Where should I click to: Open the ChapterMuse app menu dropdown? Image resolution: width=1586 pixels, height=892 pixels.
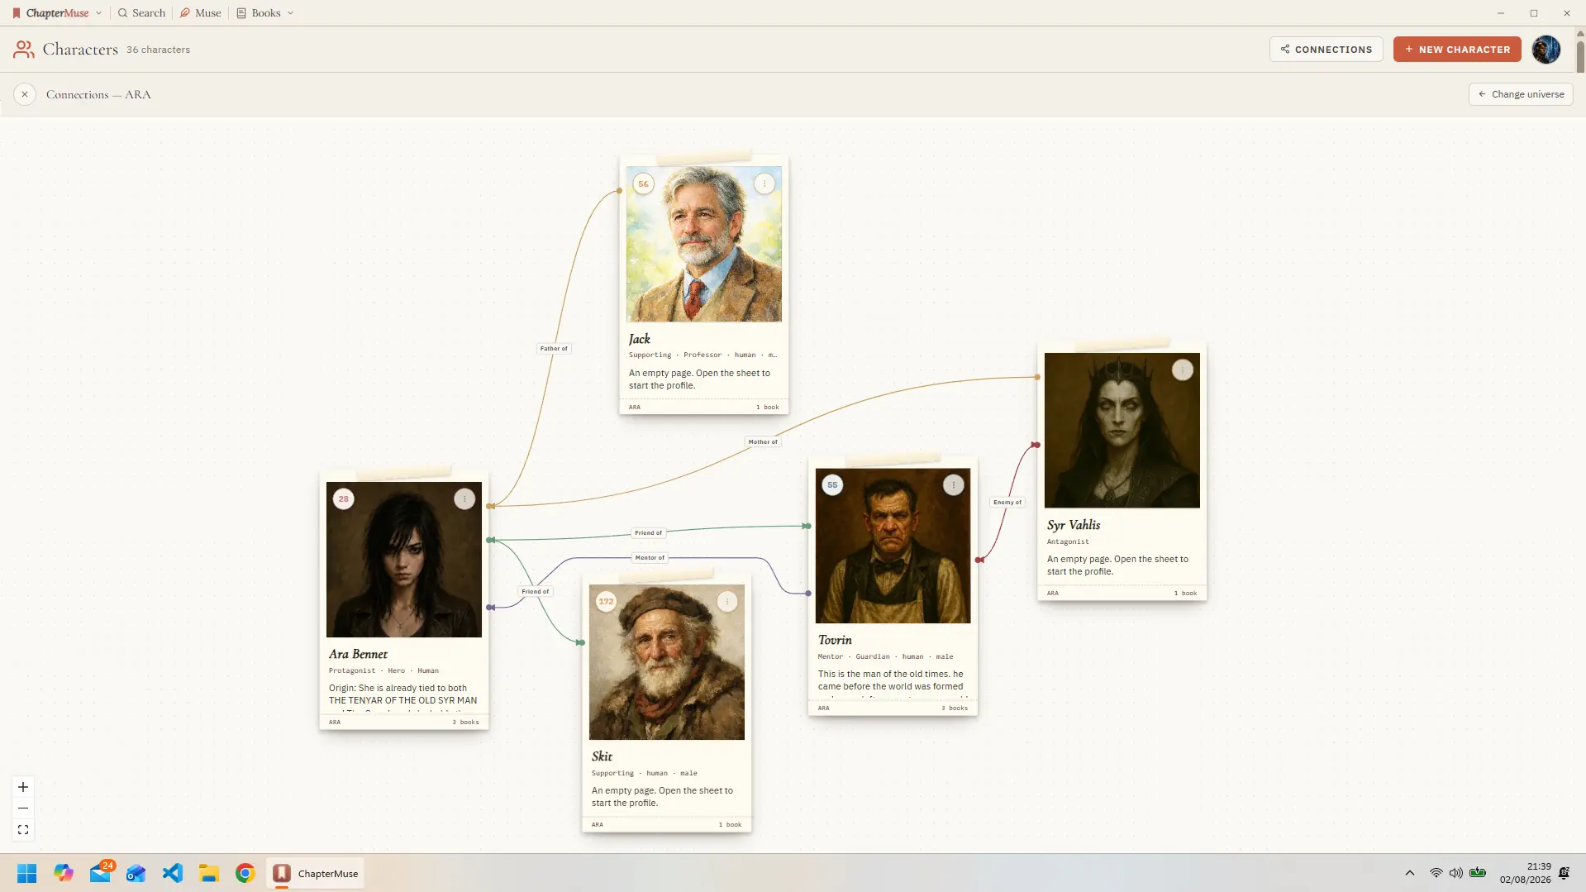[x=57, y=13]
